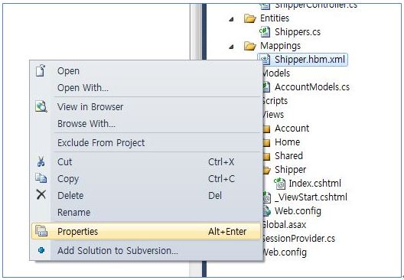Click the View in Browser globe icon
The width and height of the screenshot is (404, 280).
click(41, 106)
